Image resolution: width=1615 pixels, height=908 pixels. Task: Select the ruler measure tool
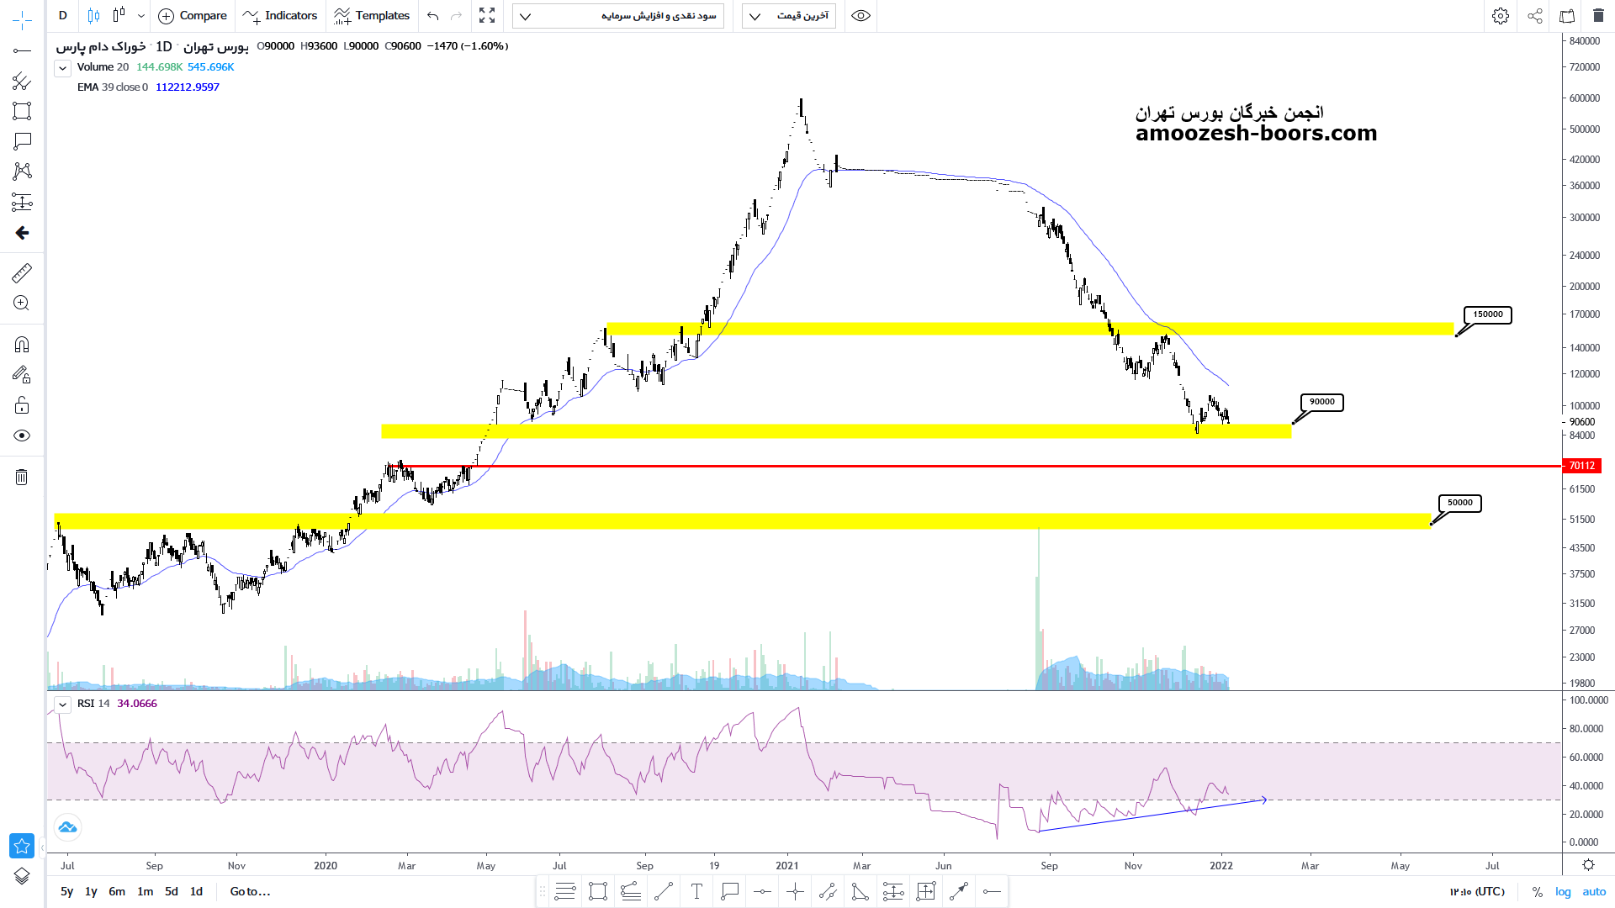[22, 272]
